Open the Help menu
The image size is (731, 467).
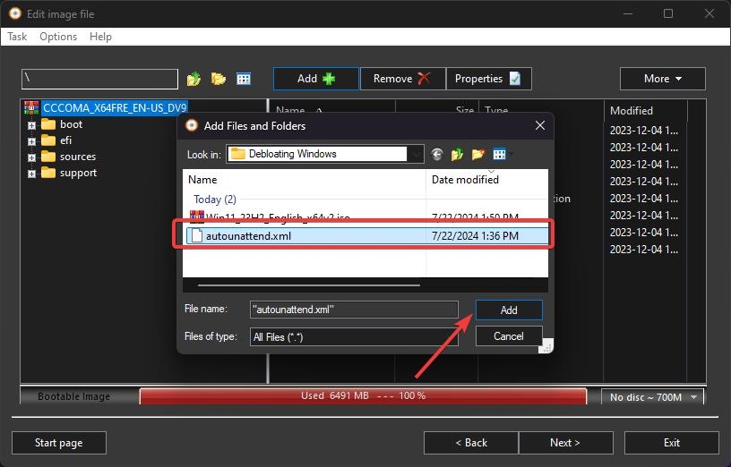point(100,37)
